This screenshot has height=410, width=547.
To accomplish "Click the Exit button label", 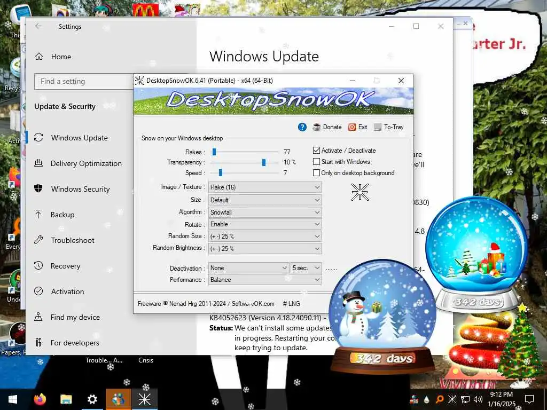I will tap(363, 127).
